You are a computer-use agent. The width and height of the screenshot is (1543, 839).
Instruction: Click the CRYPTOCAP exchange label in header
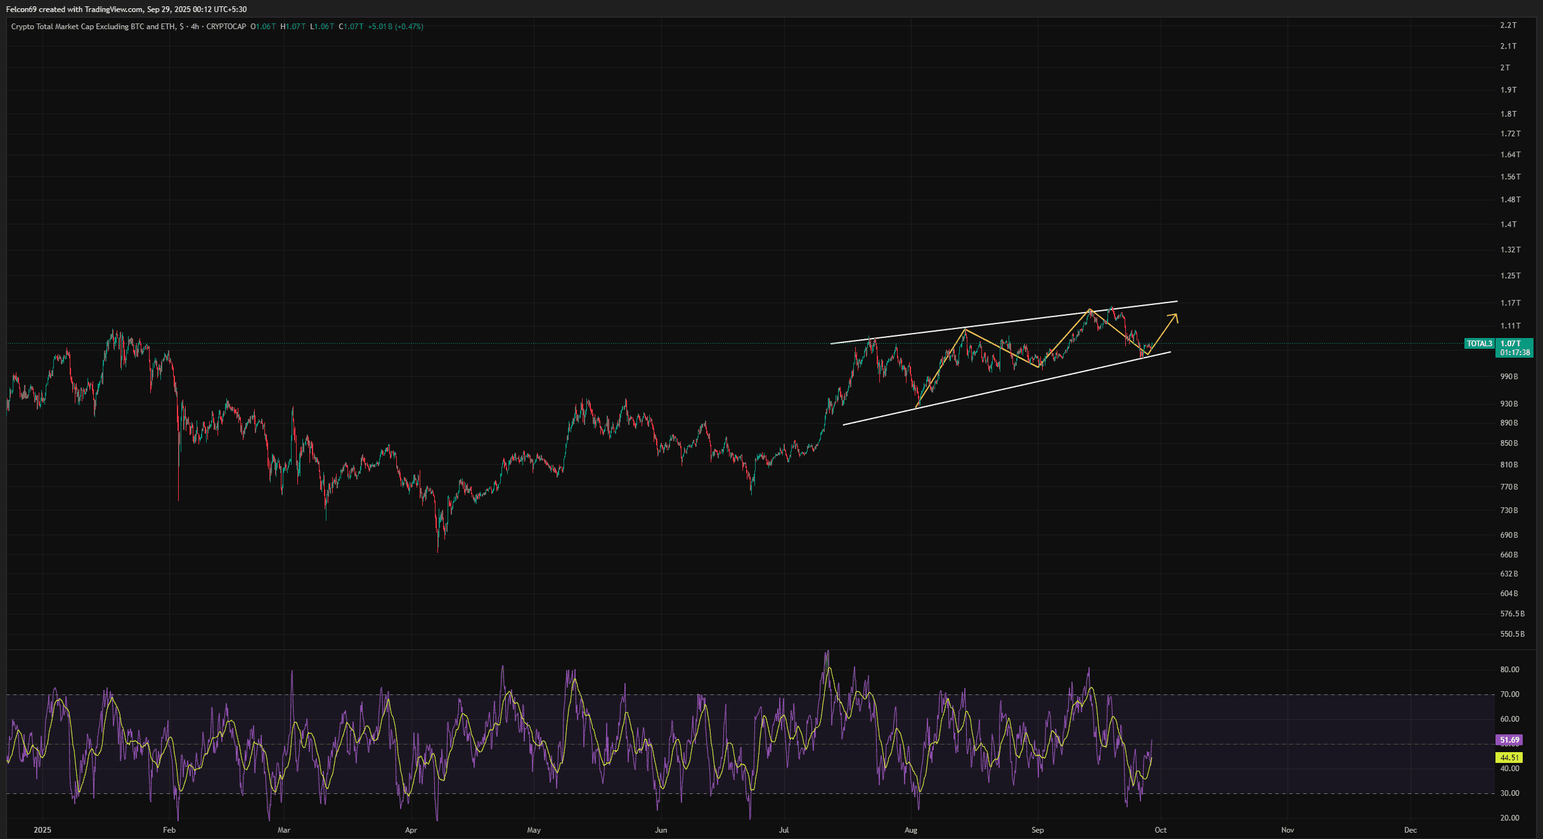(226, 27)
